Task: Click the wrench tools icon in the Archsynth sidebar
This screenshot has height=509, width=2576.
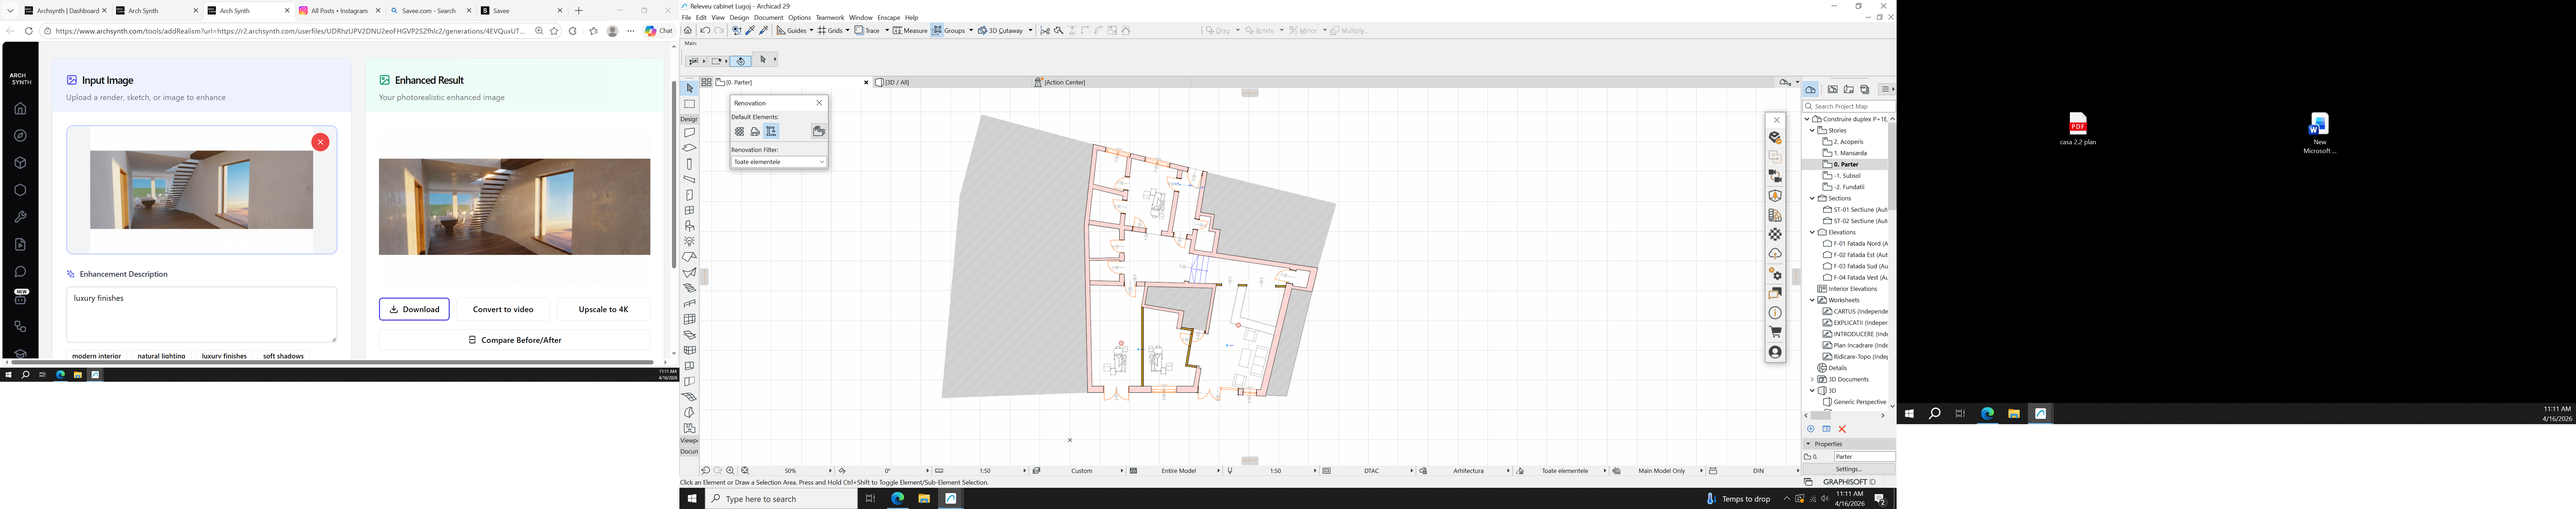Action: [20, 217]
